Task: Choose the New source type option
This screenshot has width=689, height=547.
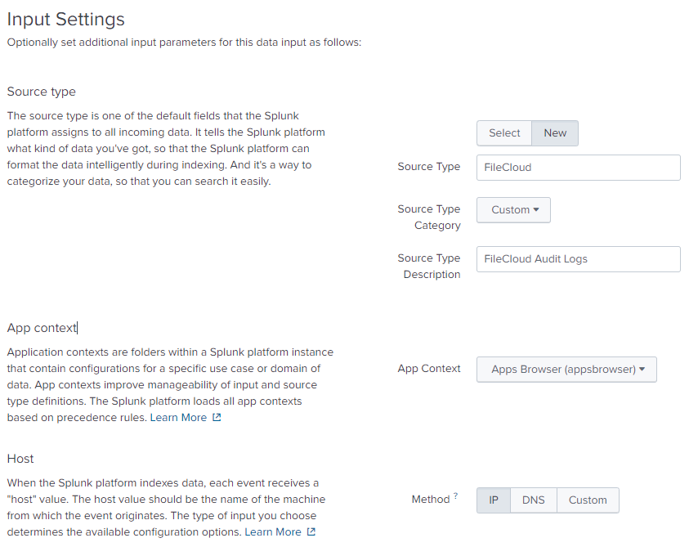Action: tap(555, 133)
